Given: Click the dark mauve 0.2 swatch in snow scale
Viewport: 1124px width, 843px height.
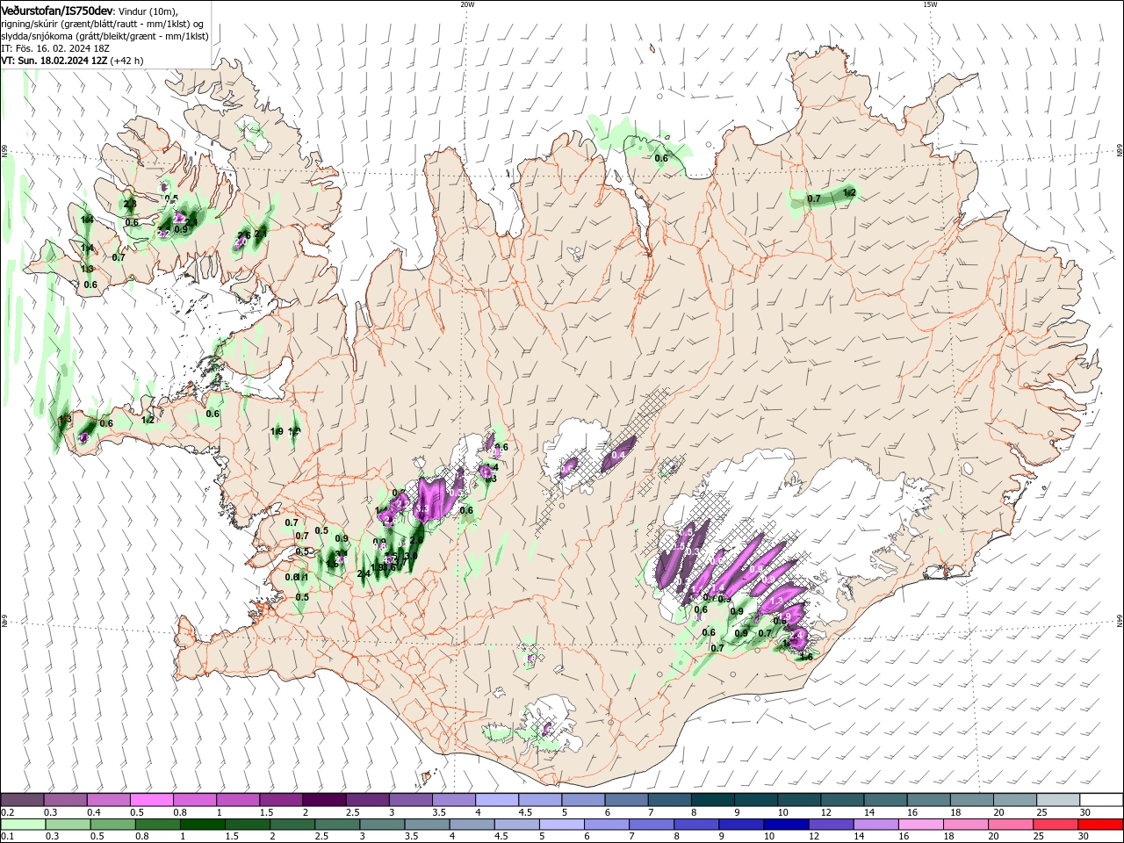Looking at the screenshot, I should (22, 800).
